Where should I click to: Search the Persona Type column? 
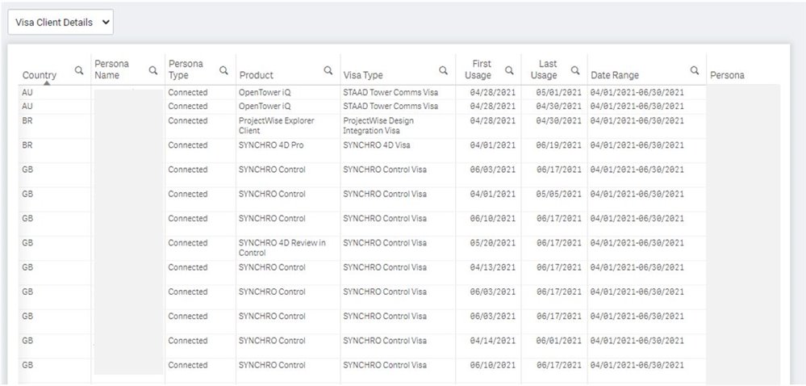tap(223, 70)
